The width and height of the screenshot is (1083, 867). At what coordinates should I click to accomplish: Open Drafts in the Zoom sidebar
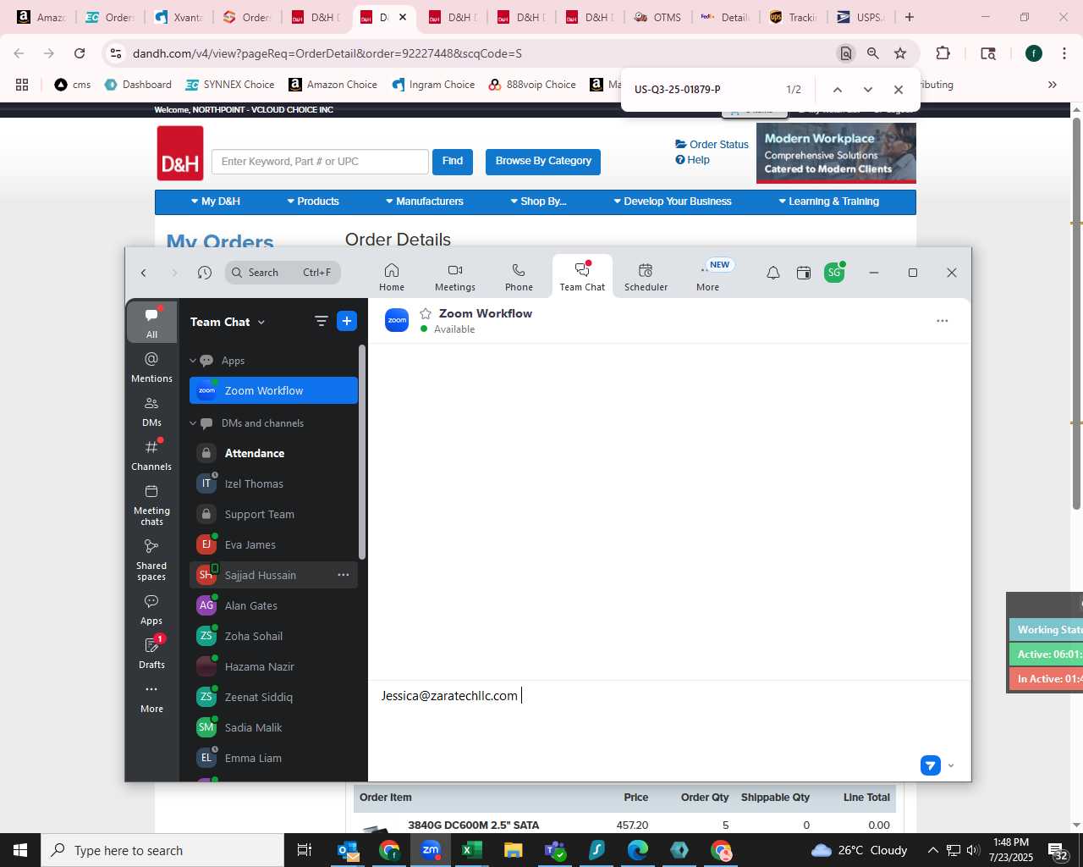click(x=151, y=653)
